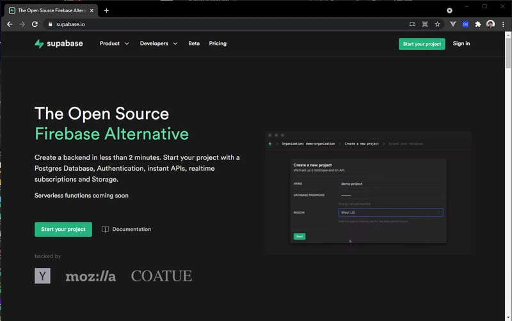Click the Supabase lightning bolt logo

[39, 43]
